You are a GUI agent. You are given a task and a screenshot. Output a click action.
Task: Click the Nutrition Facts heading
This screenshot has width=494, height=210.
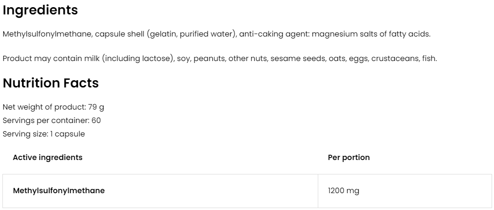(x=51, y=83)
